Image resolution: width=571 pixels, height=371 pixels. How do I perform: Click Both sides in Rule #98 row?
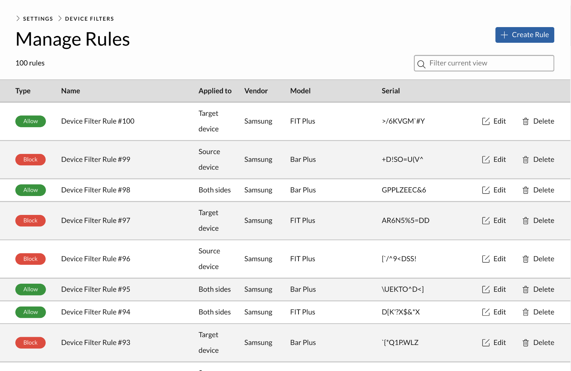pos(215,190)
